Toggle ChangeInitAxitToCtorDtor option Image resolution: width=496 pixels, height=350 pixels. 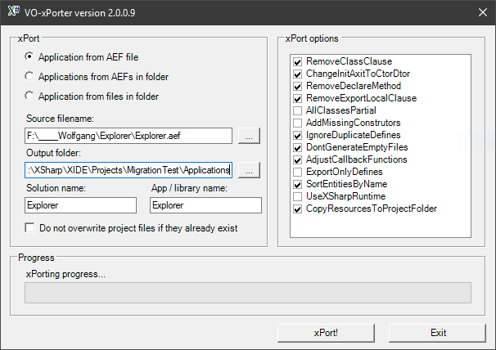coord(298,74)
